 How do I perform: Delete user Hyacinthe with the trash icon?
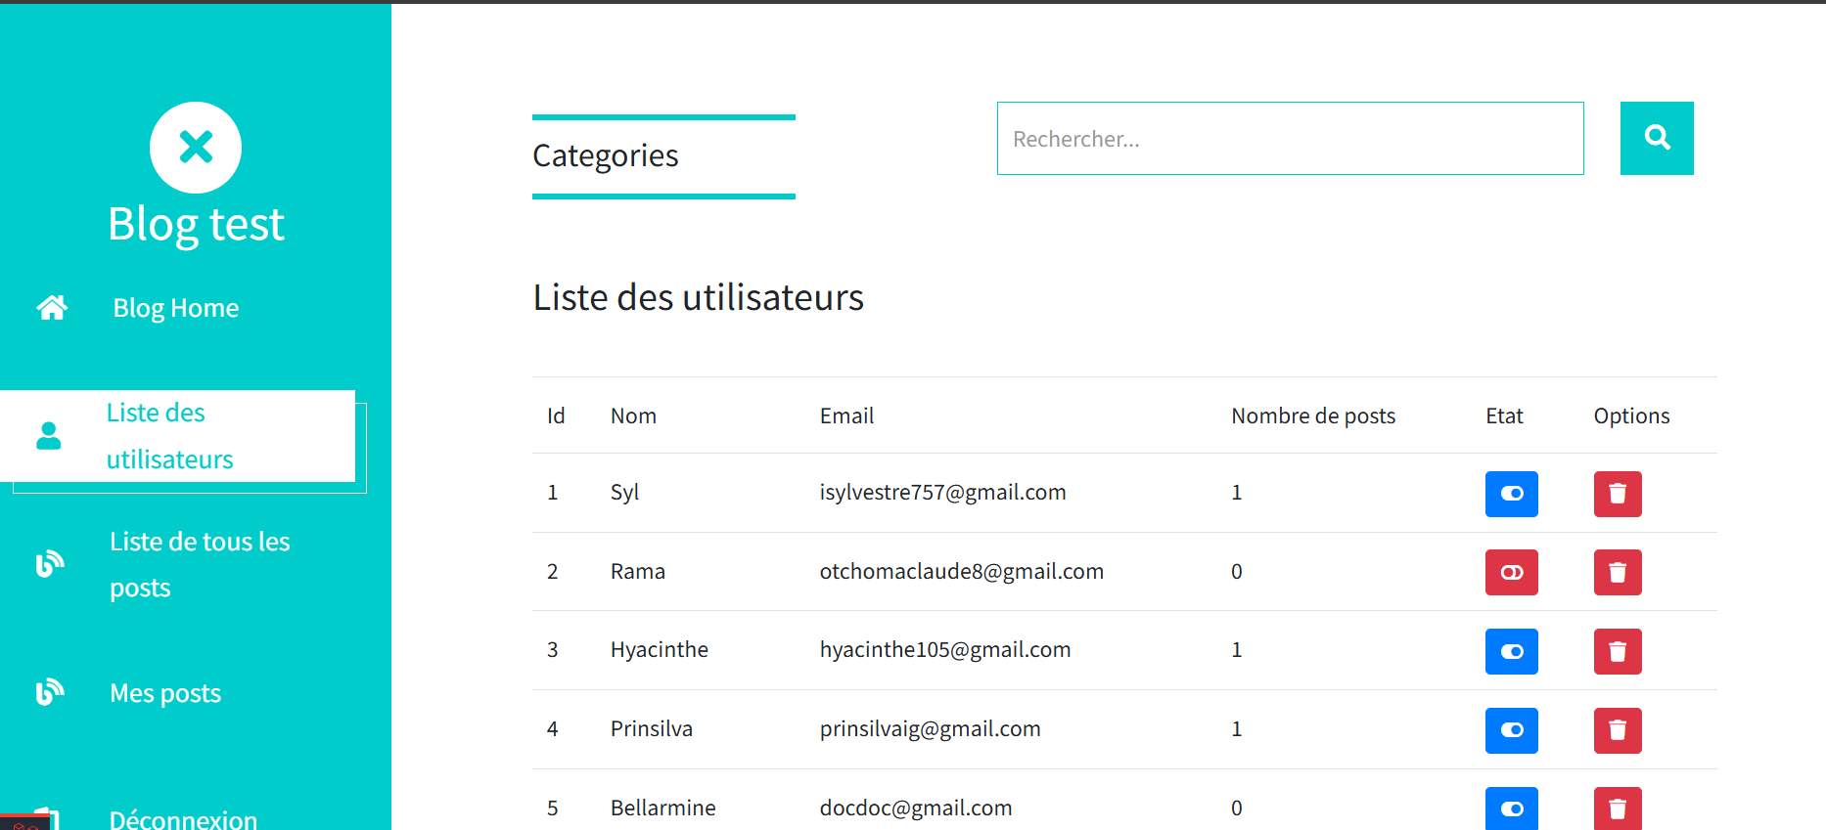click(x=1618, y=651)
